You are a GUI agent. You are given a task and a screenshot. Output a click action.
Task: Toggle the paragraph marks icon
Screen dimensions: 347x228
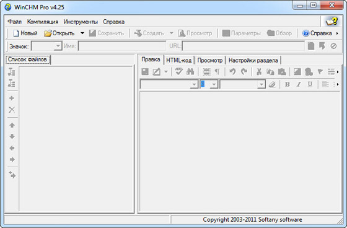217,72
